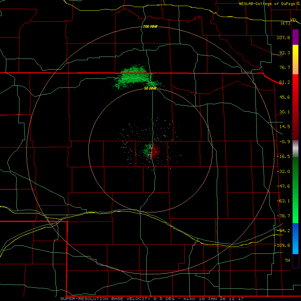Click the red outbound echo near radar center
The width and height of the screenshot is (301, 301).
156,151
